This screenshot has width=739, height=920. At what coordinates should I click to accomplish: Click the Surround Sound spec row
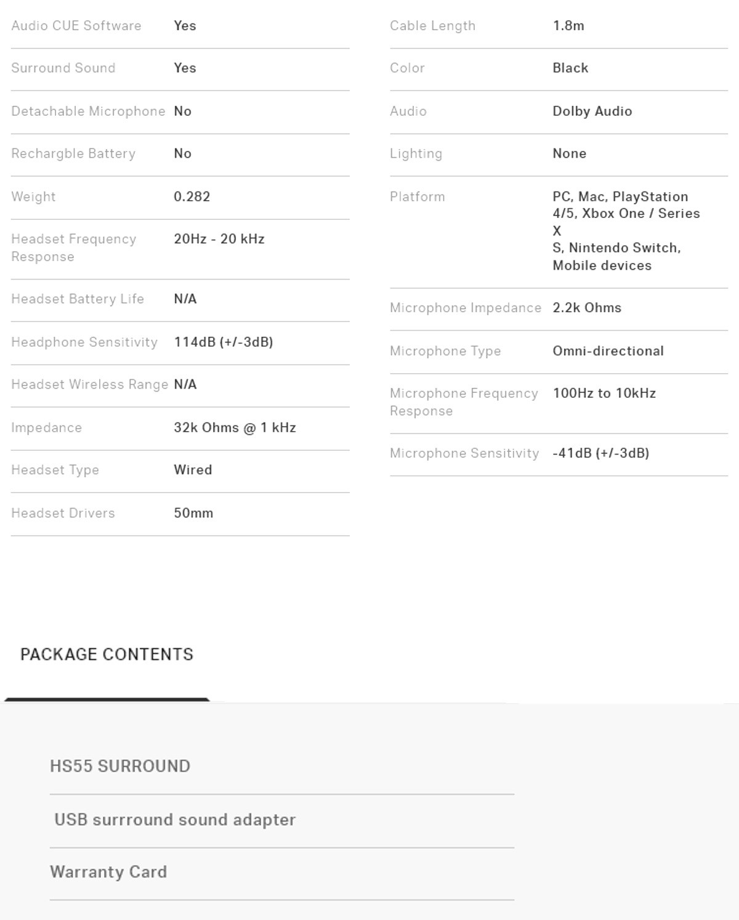(x=180, y=68)
